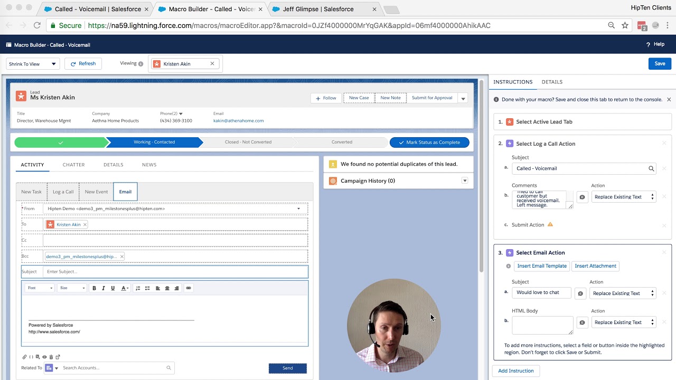The image size is (676, 380).
Task: Click the Send email button
Action: (288, 368)
